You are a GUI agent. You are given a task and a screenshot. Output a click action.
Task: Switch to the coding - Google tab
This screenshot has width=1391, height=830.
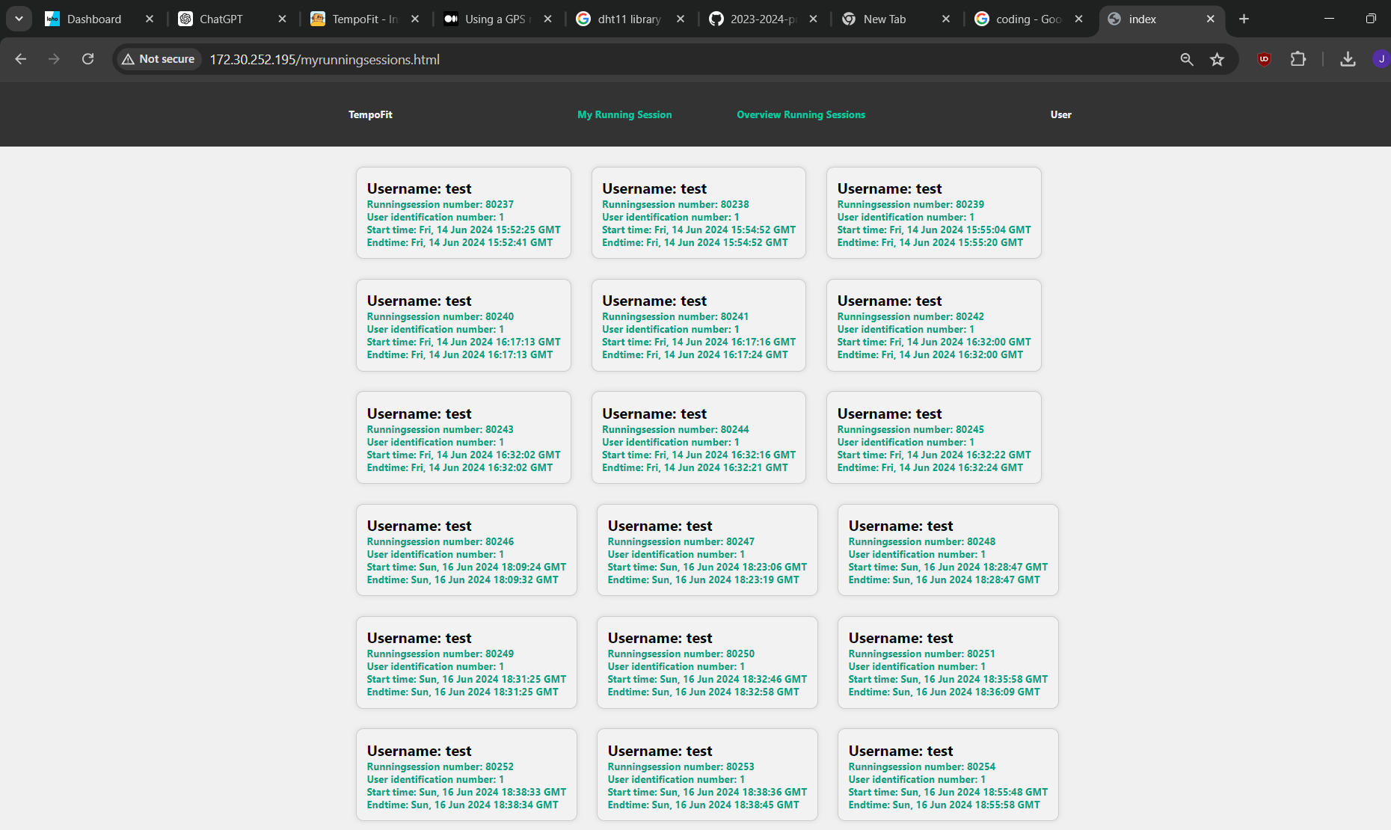coord(1028,19)
